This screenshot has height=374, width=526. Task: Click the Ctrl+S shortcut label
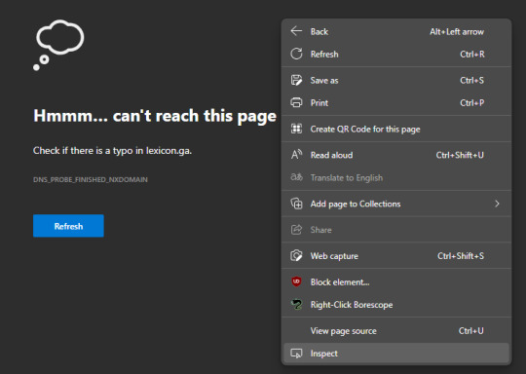pyautogui.click(x=471, y=80)
